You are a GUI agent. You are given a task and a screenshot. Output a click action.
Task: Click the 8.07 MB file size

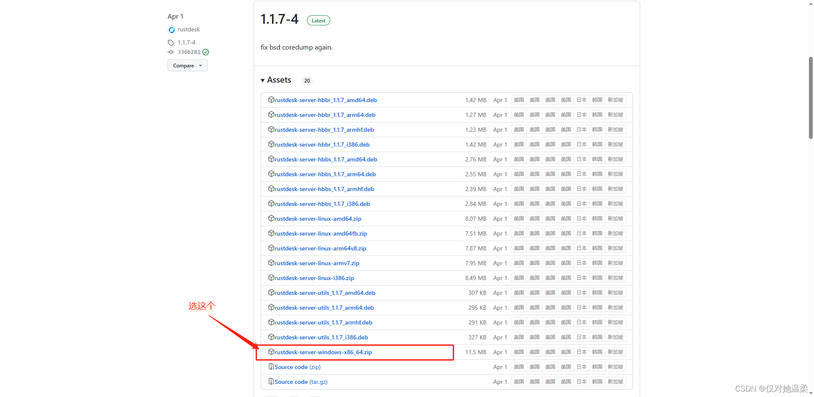point(476,219)
